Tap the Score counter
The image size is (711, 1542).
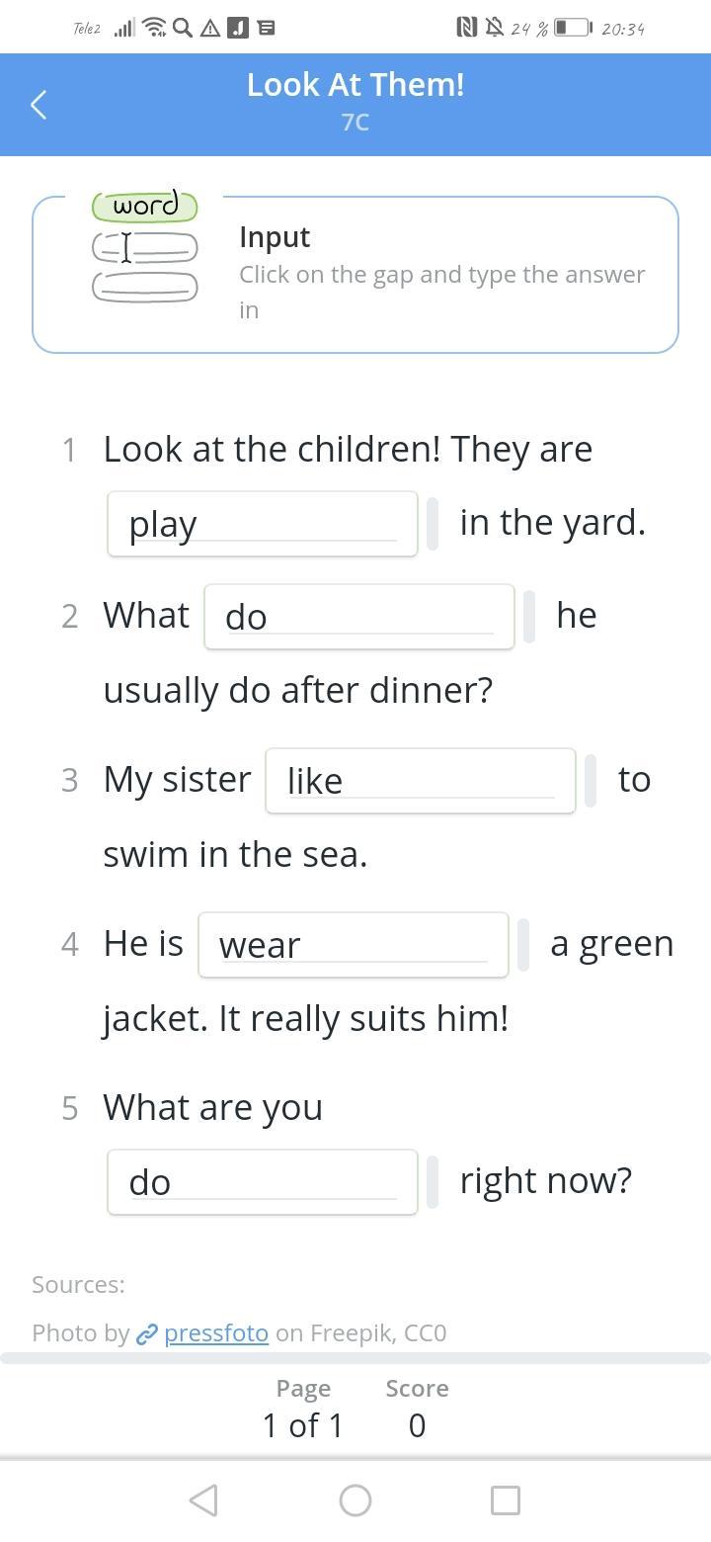tap(417, 1408)
